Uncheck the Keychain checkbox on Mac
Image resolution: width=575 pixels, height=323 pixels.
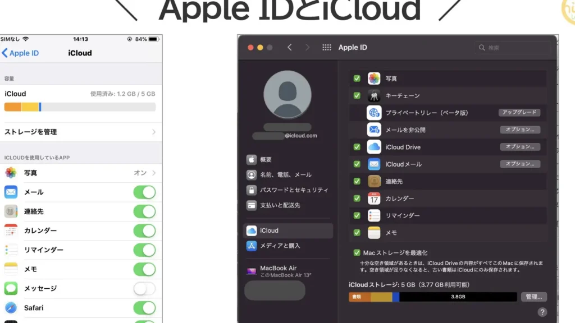click(x=357, y=95)
